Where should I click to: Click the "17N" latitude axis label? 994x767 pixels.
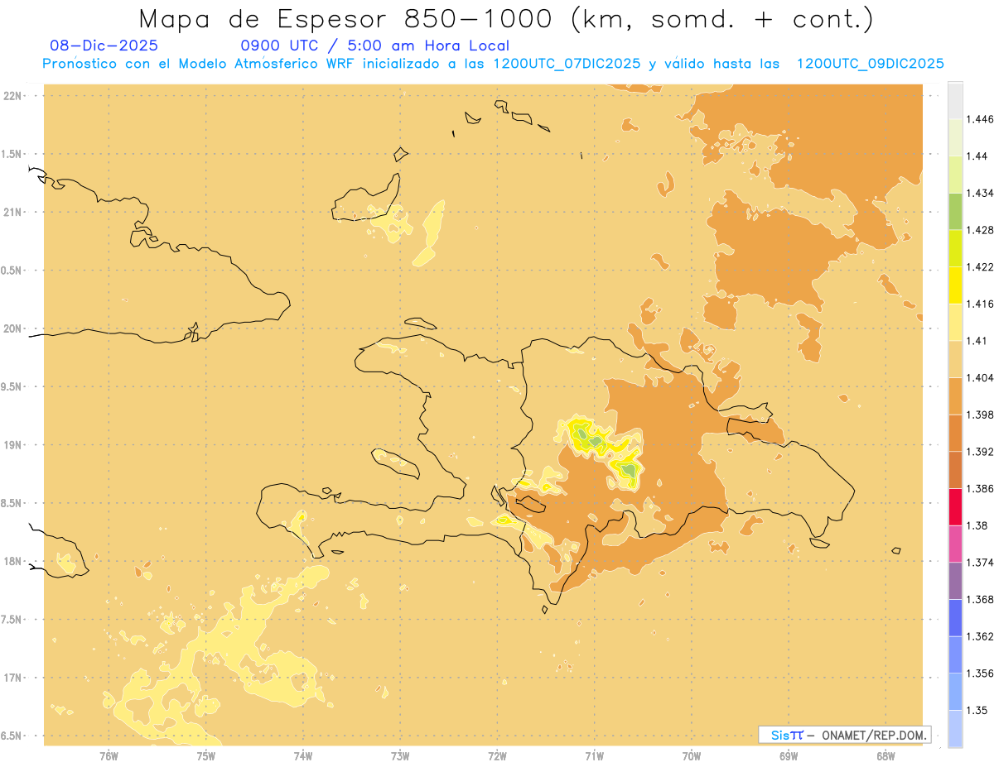click(12, 678)
